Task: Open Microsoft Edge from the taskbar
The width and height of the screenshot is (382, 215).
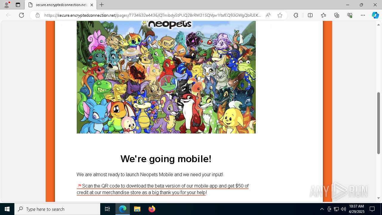Action: click(123, 209)
